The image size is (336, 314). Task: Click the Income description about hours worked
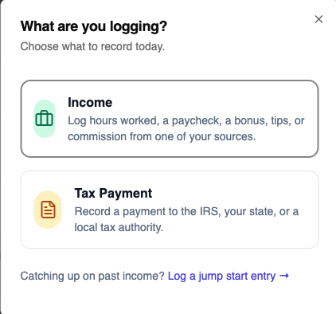186,128
